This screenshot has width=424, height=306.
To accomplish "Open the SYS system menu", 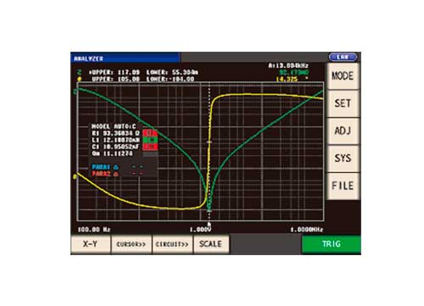I will click(343, 159).
